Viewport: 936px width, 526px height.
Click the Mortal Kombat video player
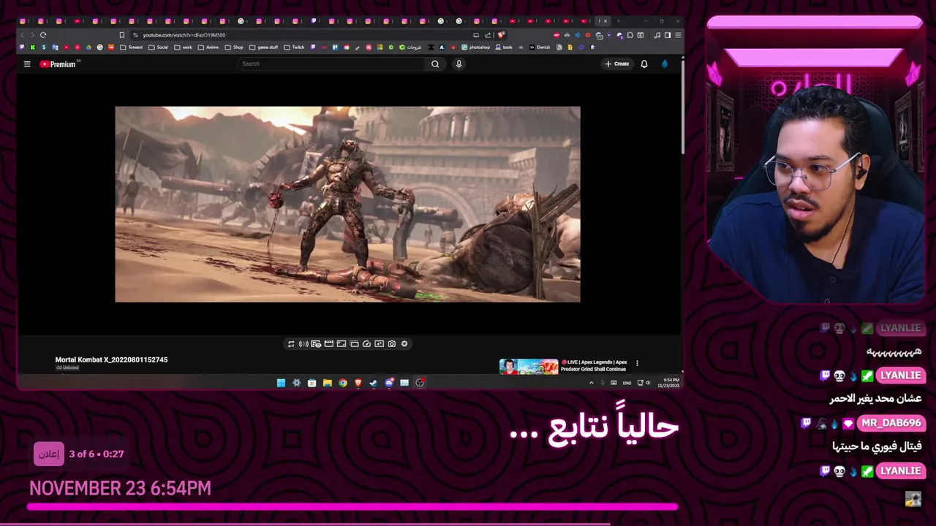(347, 205)
